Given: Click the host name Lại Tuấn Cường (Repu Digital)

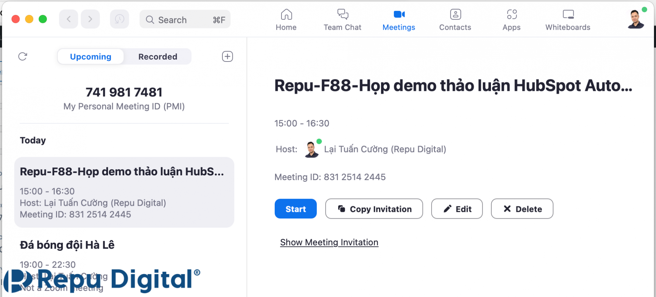Looking at the screenshot, I should [385, 149].
